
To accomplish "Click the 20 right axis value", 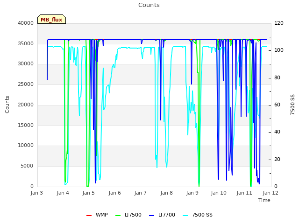I will tap(277, 160).
